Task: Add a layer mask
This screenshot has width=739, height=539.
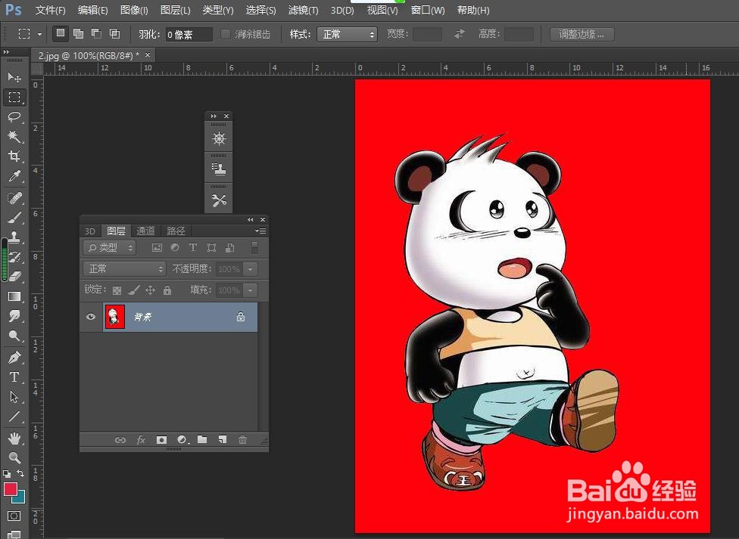Action: click(x=161, y=440)
